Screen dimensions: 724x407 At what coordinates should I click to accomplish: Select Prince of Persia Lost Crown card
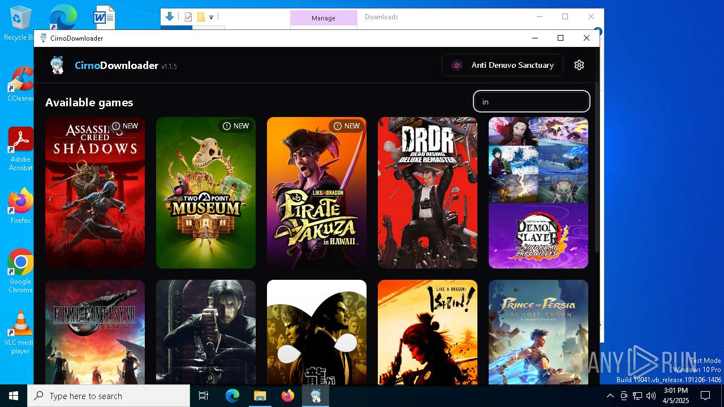(538, 332)
